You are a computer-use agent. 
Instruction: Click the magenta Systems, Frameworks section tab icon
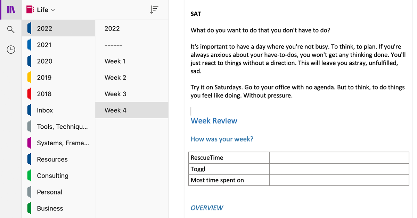click(30, 143)
